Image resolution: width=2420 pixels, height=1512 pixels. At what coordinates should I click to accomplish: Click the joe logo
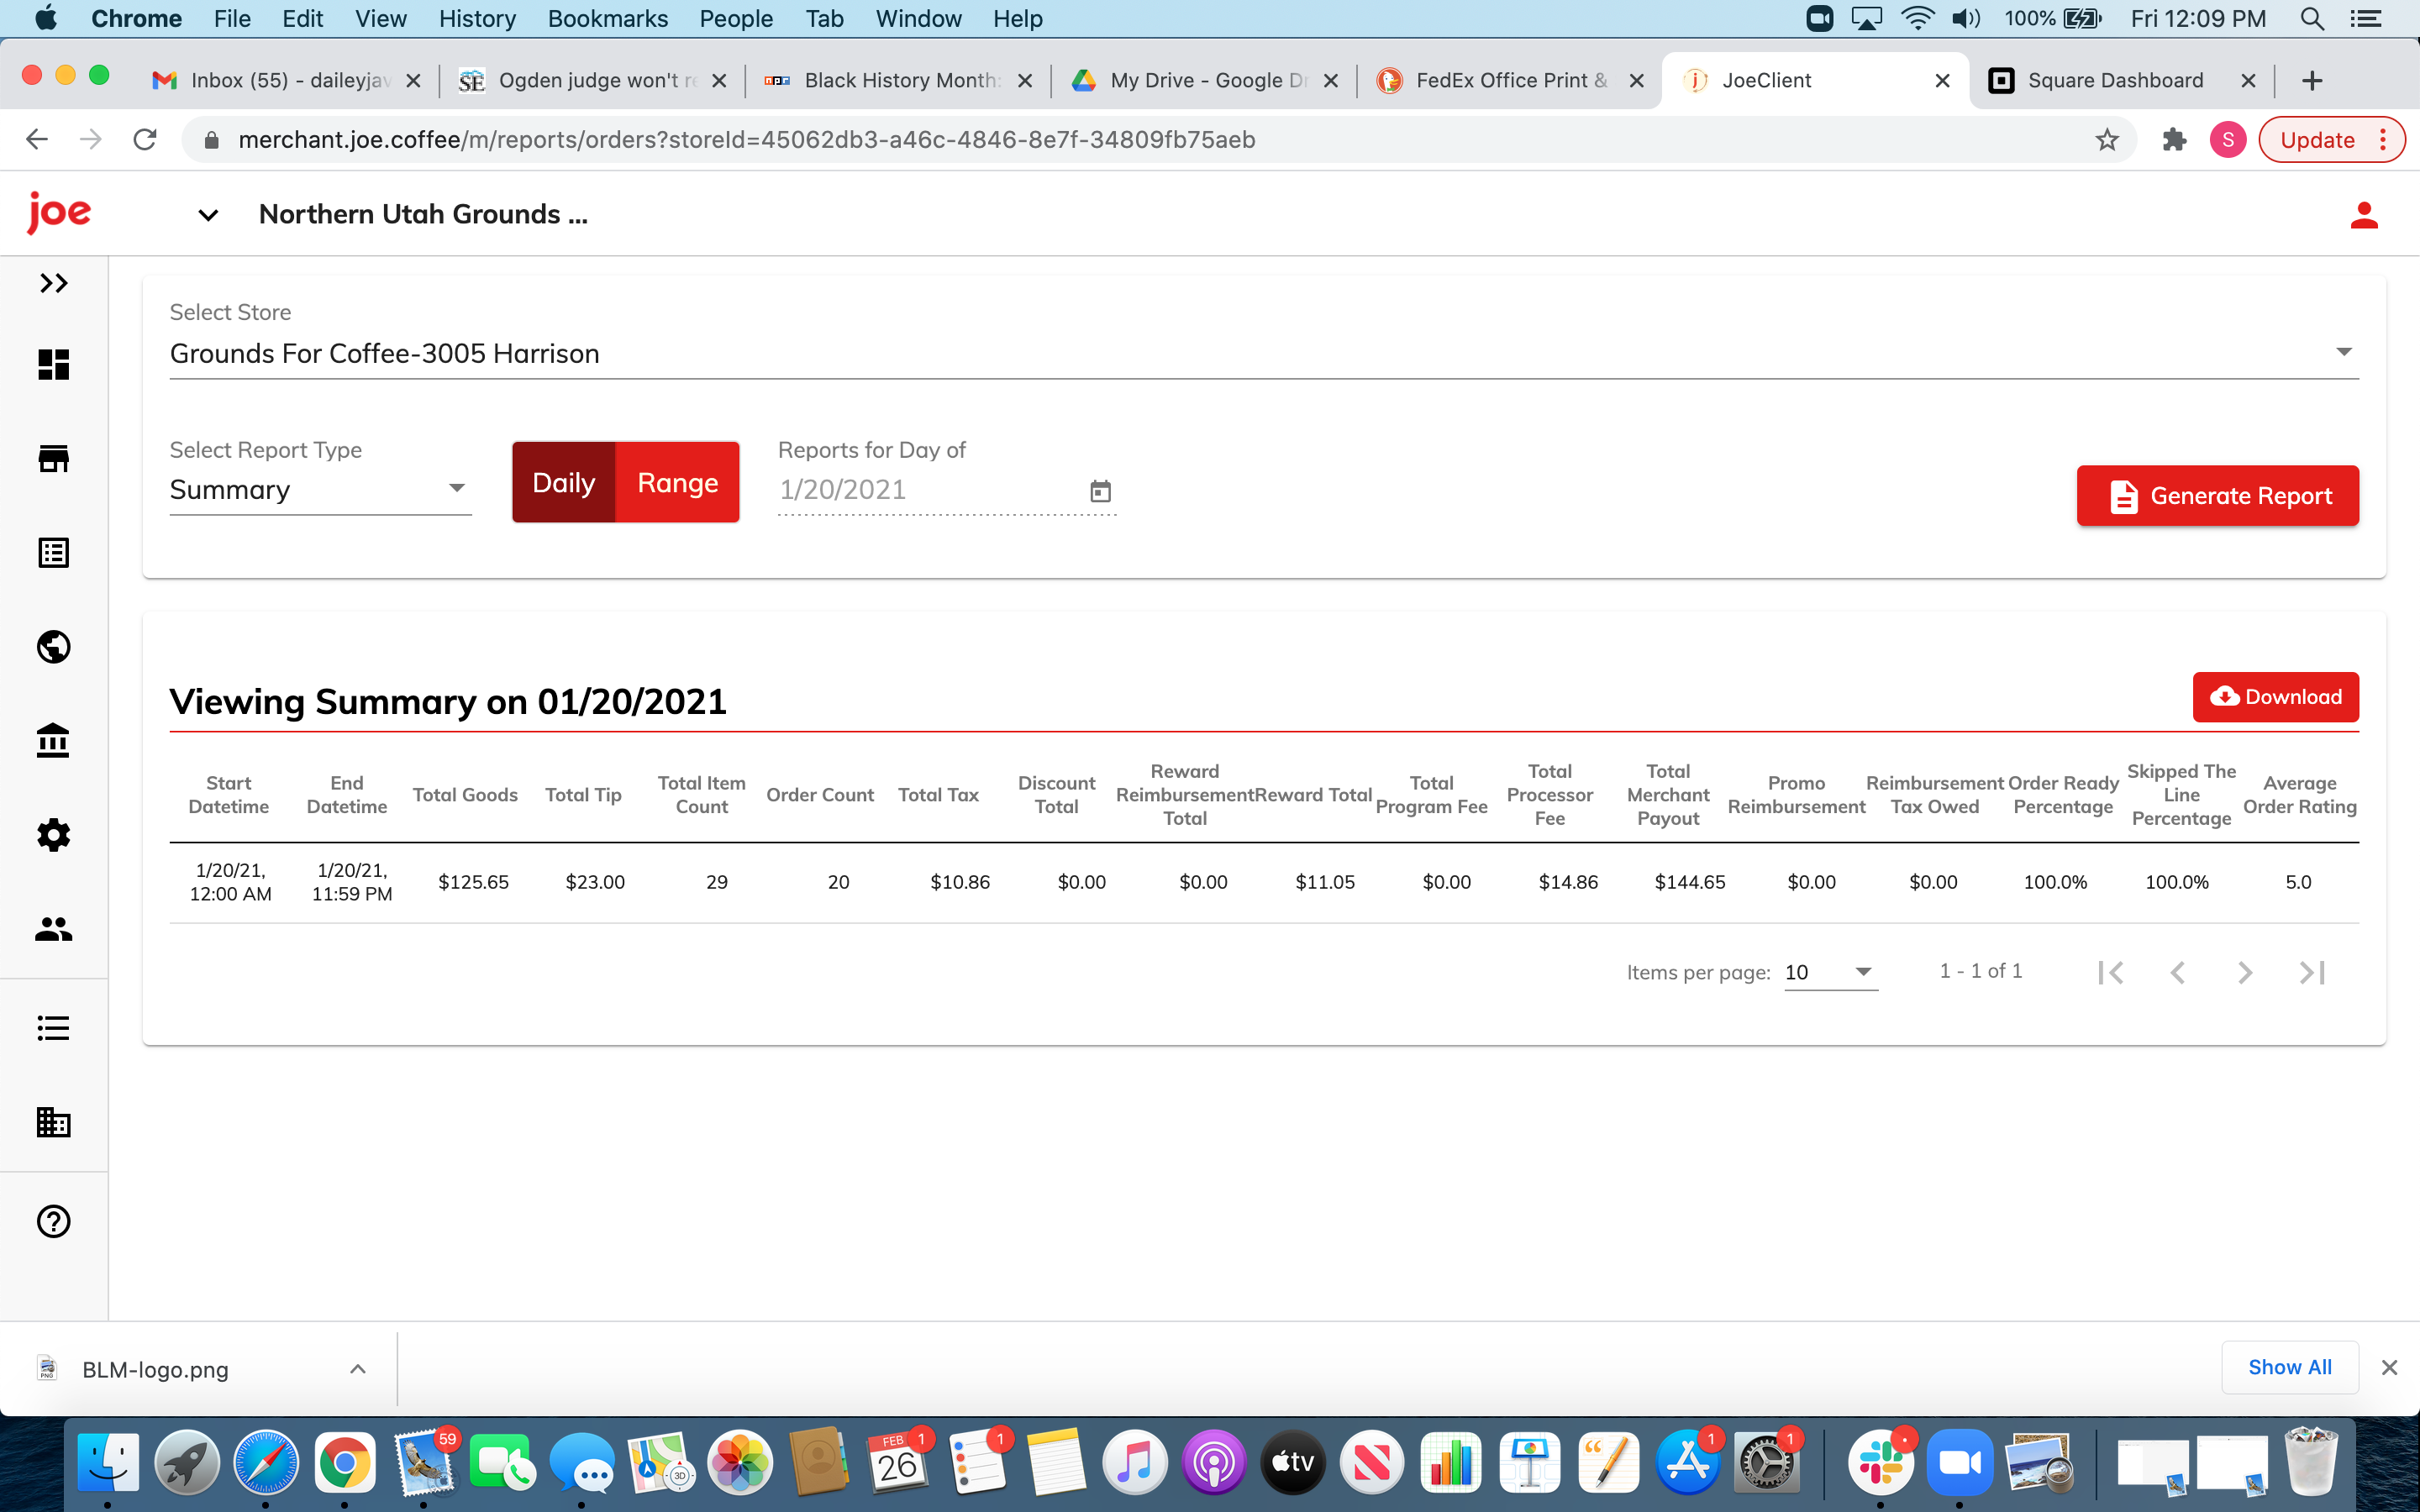59,212
